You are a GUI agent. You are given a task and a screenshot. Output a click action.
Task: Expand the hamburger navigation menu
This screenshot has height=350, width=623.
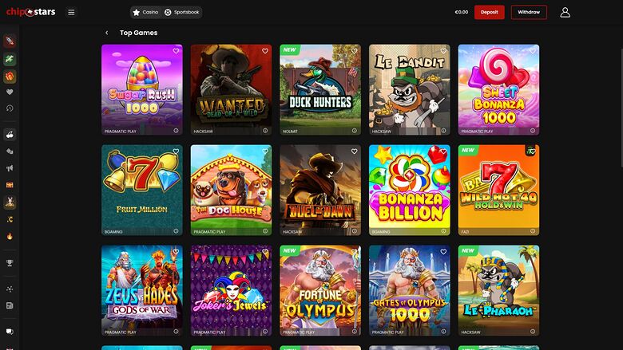pyautogui.click(x=71, y=12)
